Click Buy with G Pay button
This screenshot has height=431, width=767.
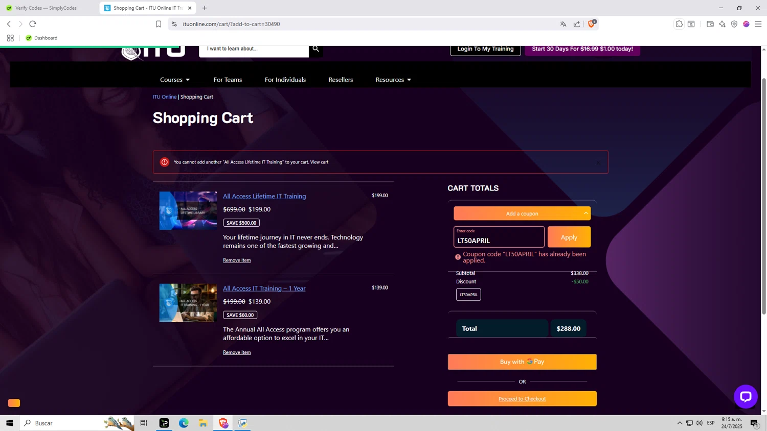click(522, 362)
